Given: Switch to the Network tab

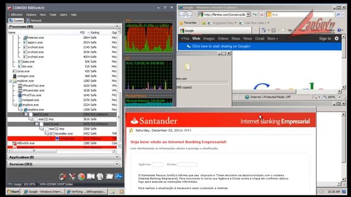Looking at the screenshot, I should [x=34, y=20].
